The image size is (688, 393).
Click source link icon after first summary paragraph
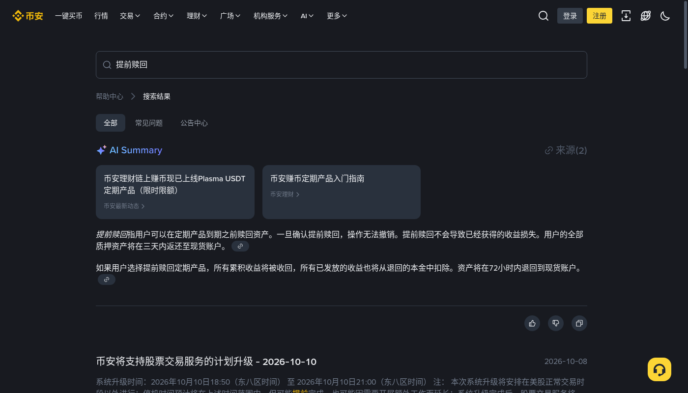(x=240, y=246)
